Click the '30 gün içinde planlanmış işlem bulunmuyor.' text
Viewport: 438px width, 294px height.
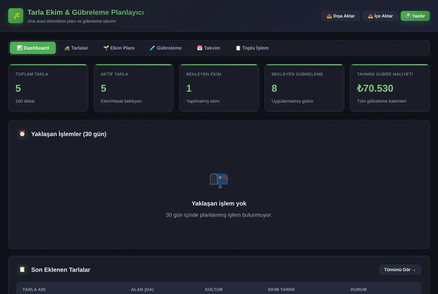pyautogui.click(x=219, y=215)
